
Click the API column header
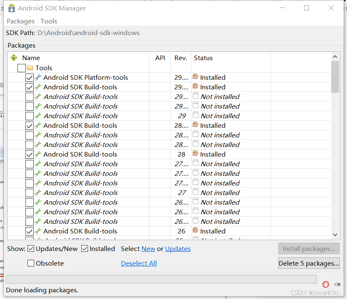160,58
